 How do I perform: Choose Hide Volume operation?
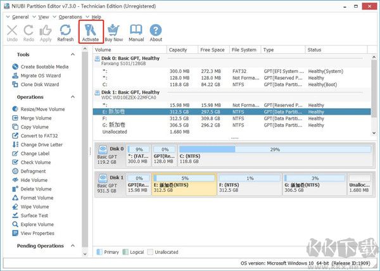[30, 180]
